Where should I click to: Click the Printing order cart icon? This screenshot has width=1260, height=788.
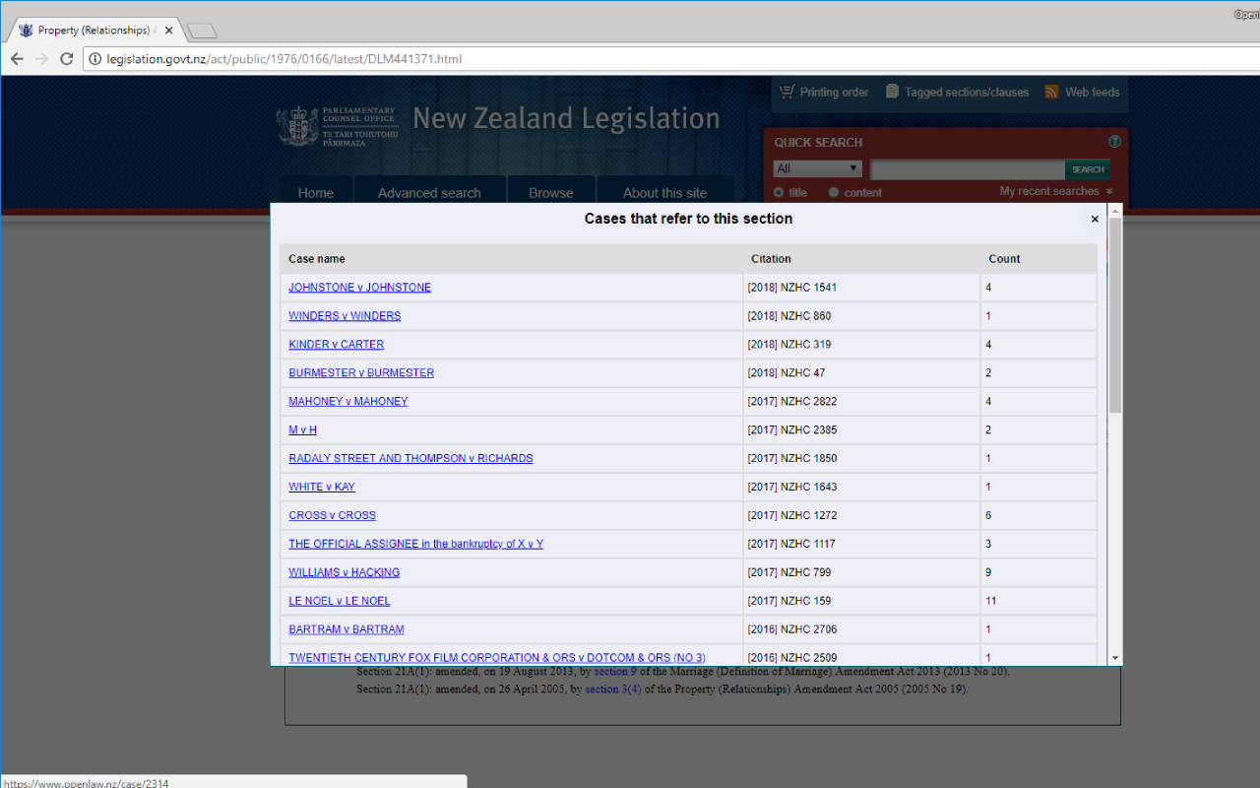coord(787,92)
